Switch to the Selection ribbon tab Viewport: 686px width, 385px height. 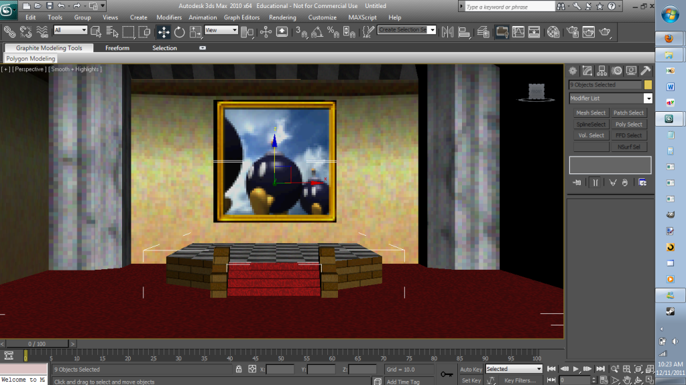[x=164, y=48]
